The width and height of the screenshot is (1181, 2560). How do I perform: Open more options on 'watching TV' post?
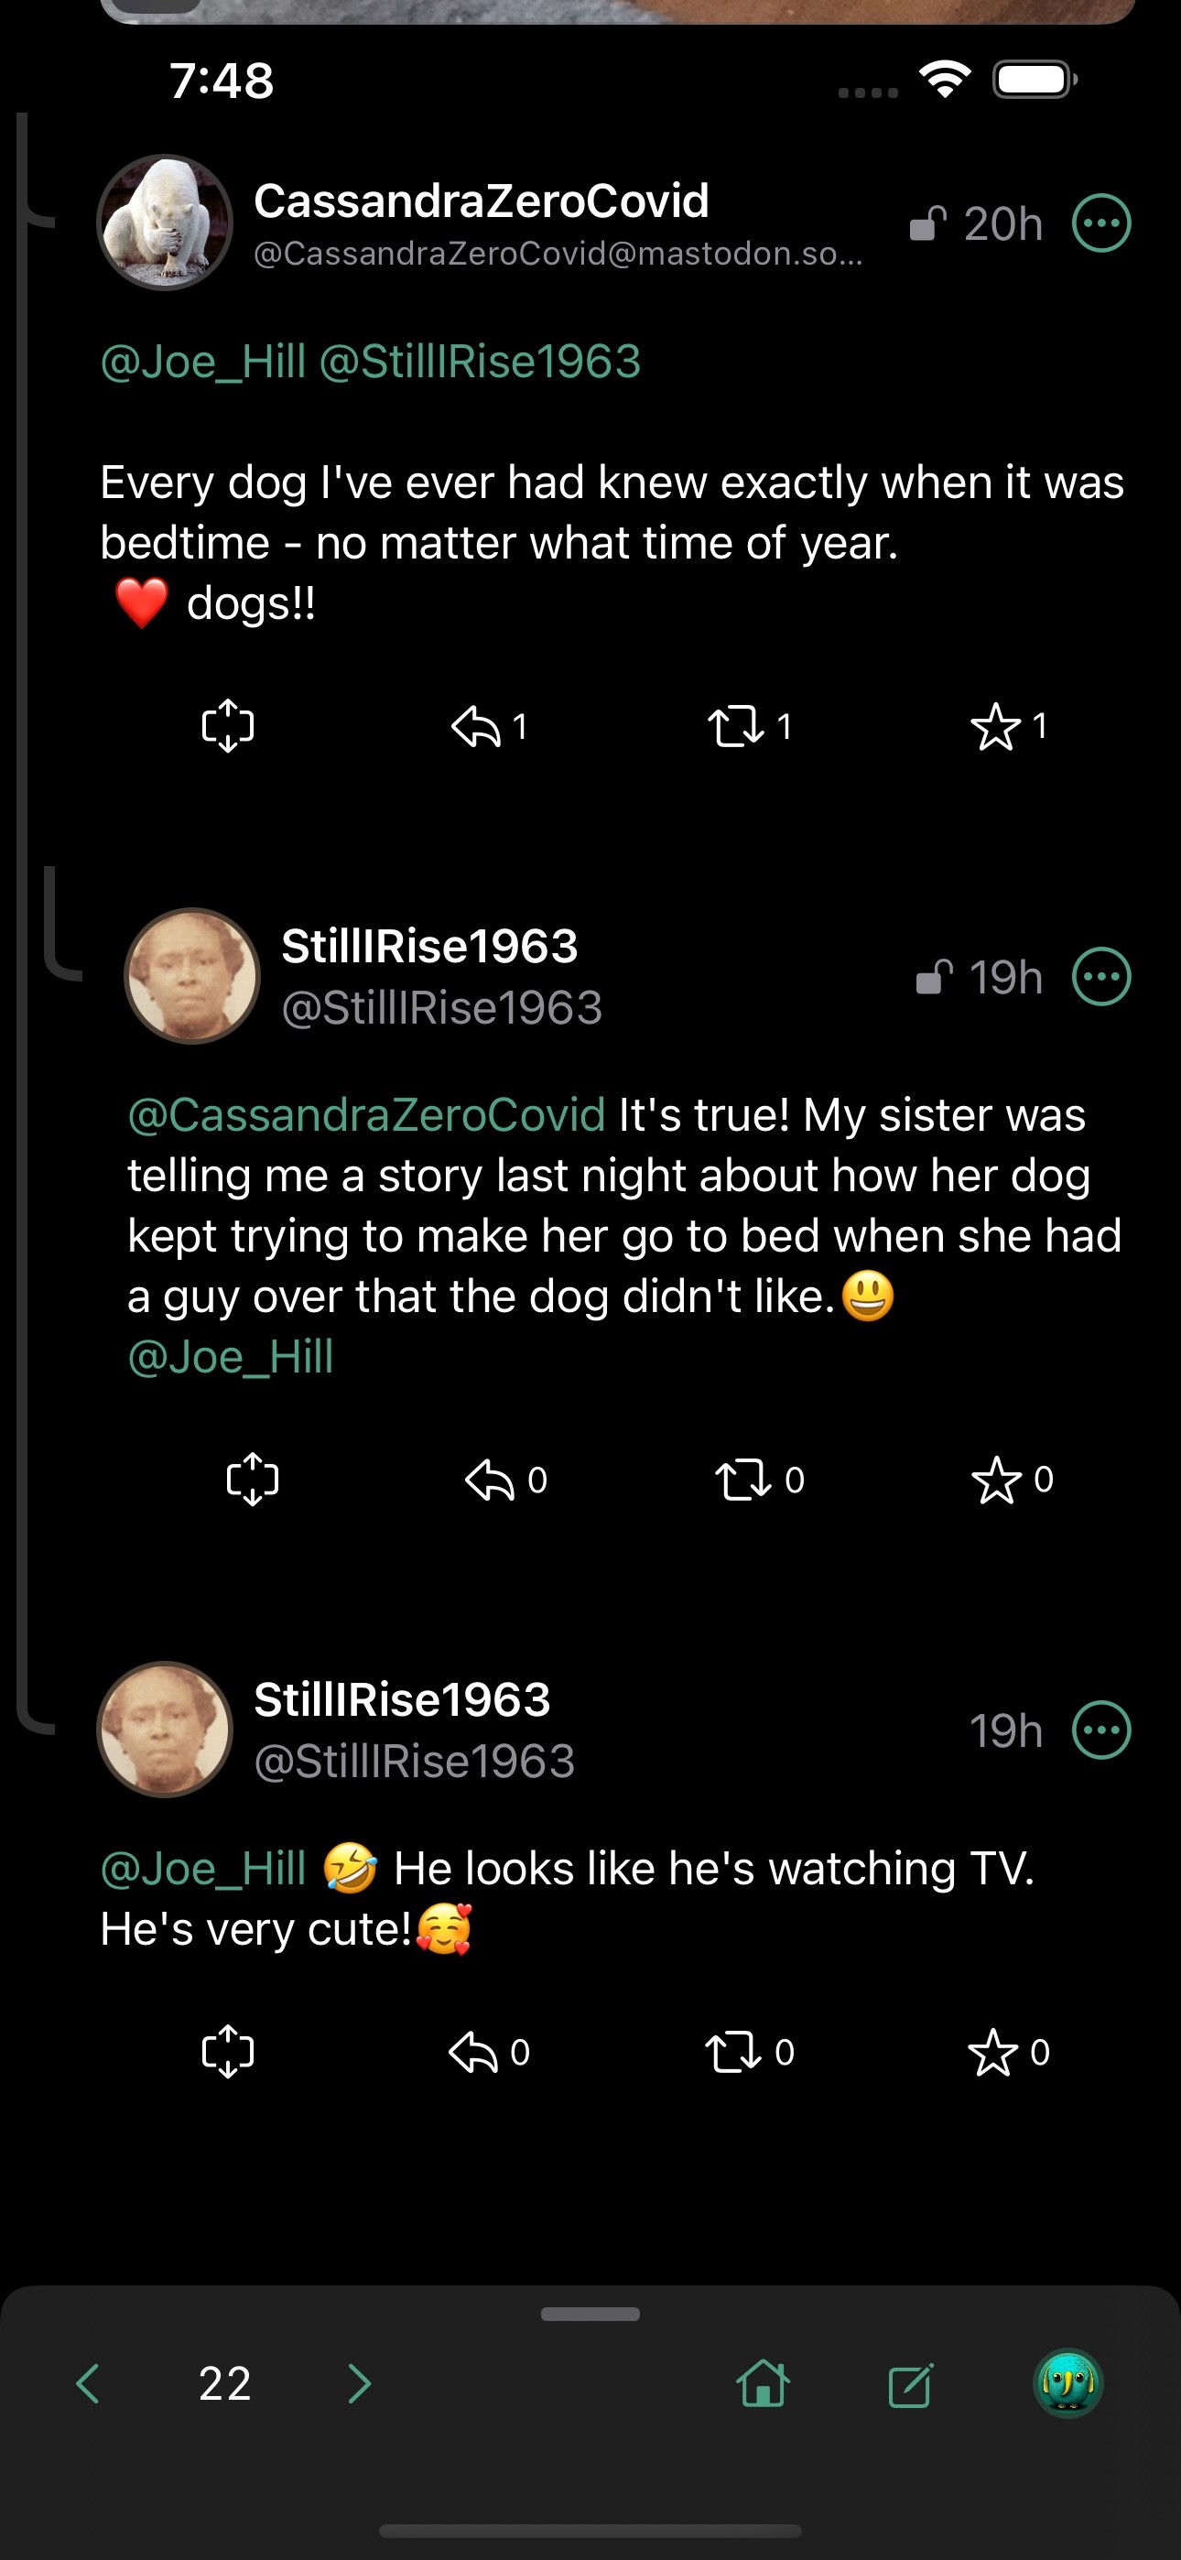click(x=1101, y=1730)
